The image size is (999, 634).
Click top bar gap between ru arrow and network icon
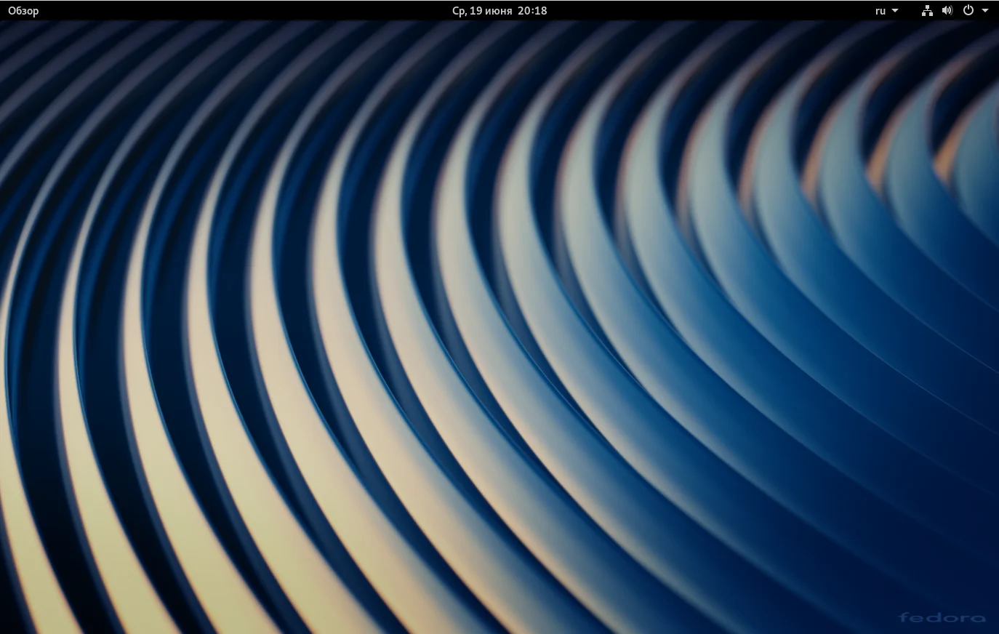910,11
